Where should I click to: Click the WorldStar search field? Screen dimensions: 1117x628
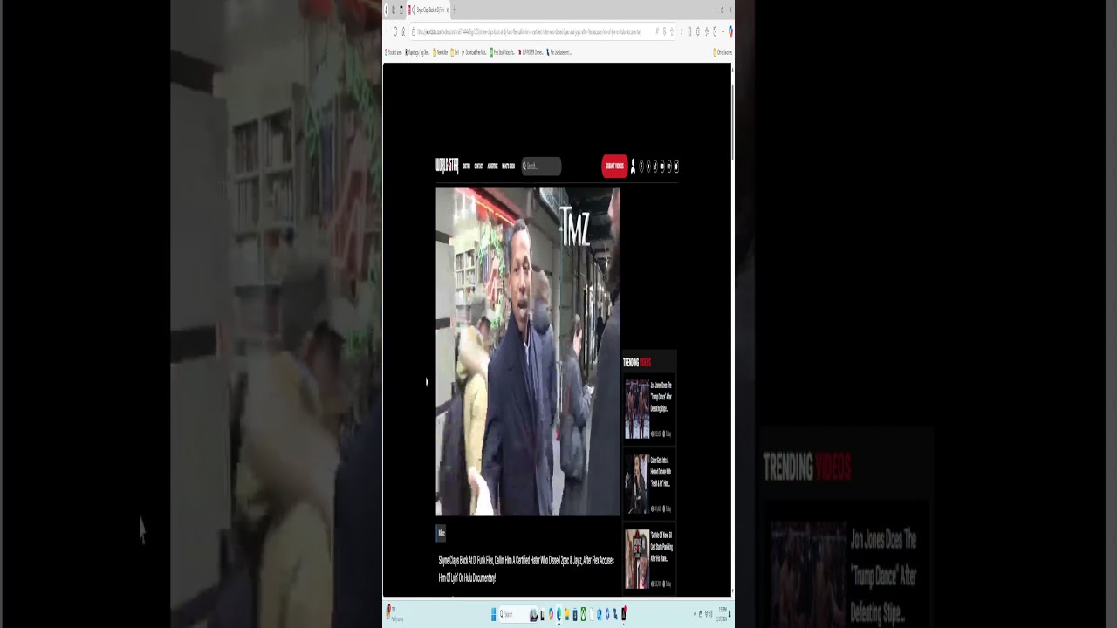541,166
